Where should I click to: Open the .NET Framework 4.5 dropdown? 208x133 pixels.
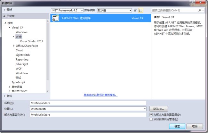pyautogui.click(x=67, y=10)
